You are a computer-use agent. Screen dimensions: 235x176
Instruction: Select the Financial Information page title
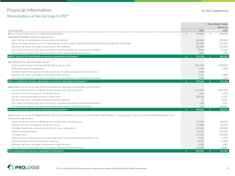click(x=29, y=10)
